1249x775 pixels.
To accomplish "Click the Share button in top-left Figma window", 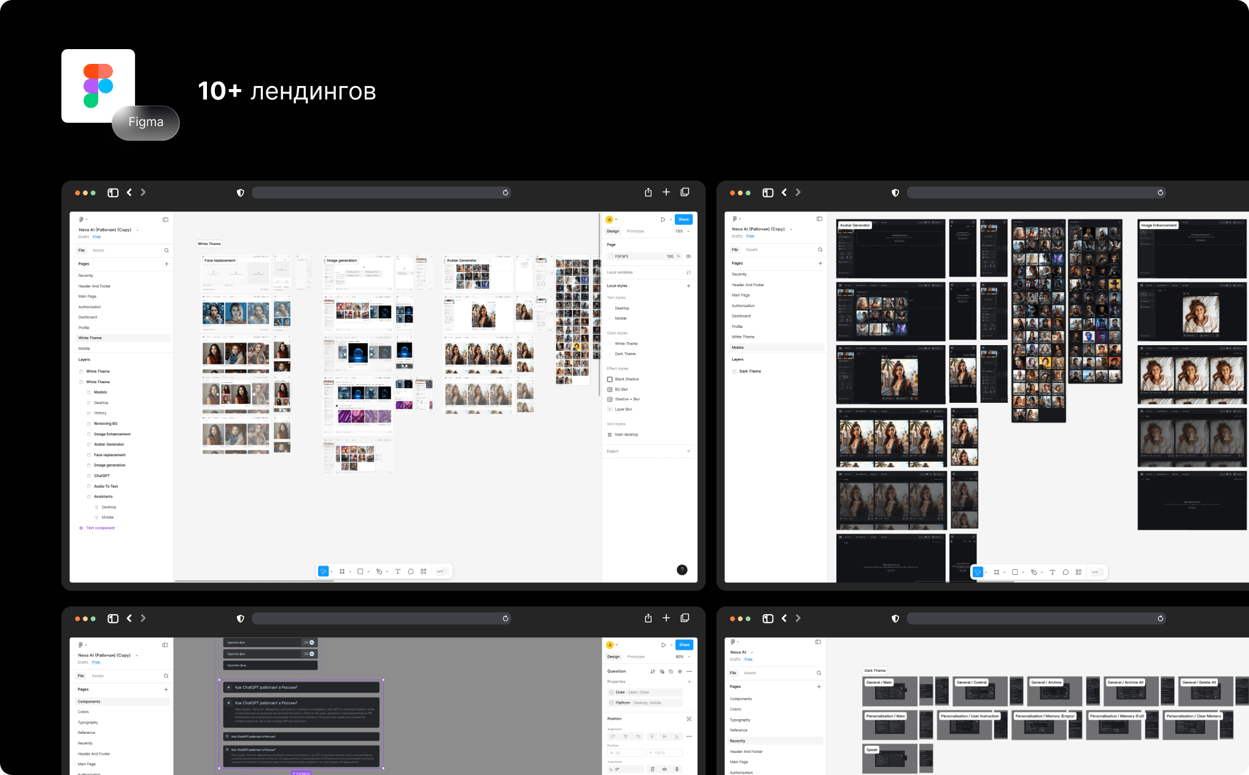I will pyautogui.click(x=683, y=219).
